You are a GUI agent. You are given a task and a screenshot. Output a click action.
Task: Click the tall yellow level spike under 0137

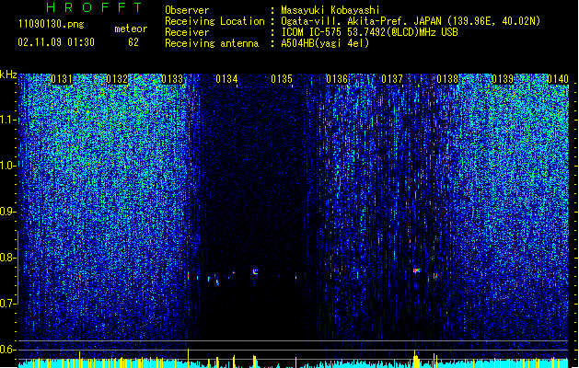(416, 359)
